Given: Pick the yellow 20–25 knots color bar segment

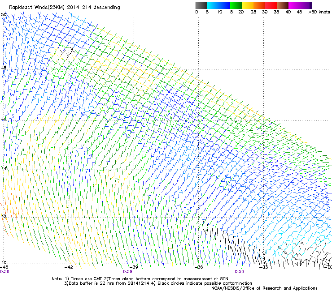Looking at the screenshot, I should (x=248, y=5).
